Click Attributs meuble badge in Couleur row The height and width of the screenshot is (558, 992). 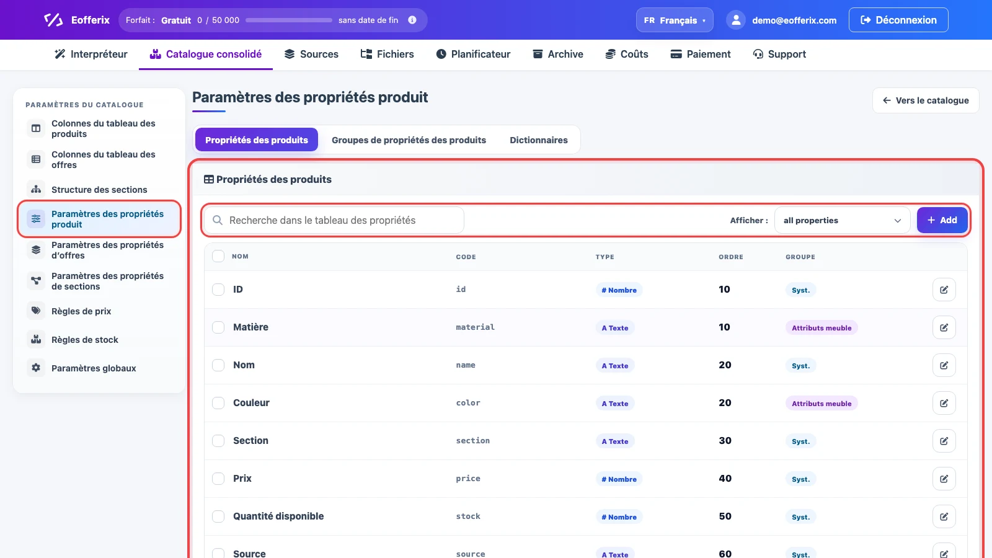(x=821, y=403)
